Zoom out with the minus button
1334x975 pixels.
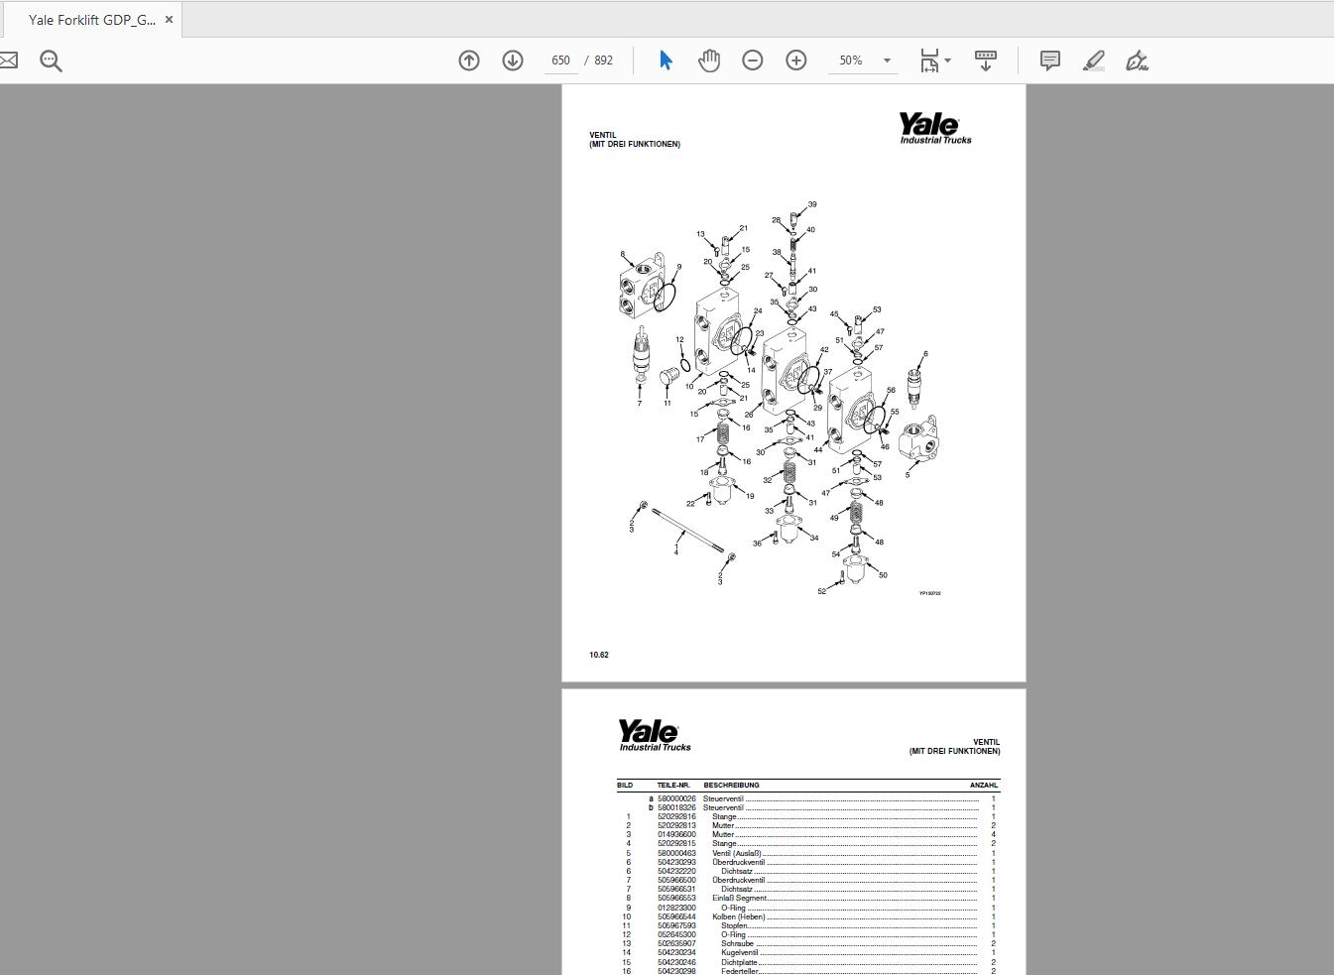point(753,61)
